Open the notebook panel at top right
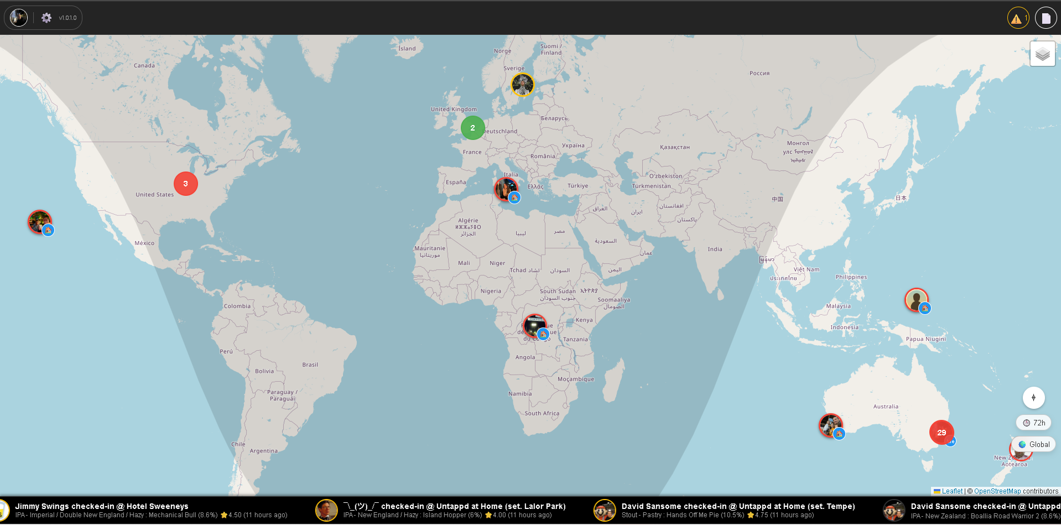 coord(1045,17)
